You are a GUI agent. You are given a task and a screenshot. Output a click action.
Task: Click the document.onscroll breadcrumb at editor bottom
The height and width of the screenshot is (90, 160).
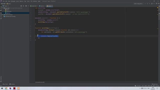[x=40, y=82]
